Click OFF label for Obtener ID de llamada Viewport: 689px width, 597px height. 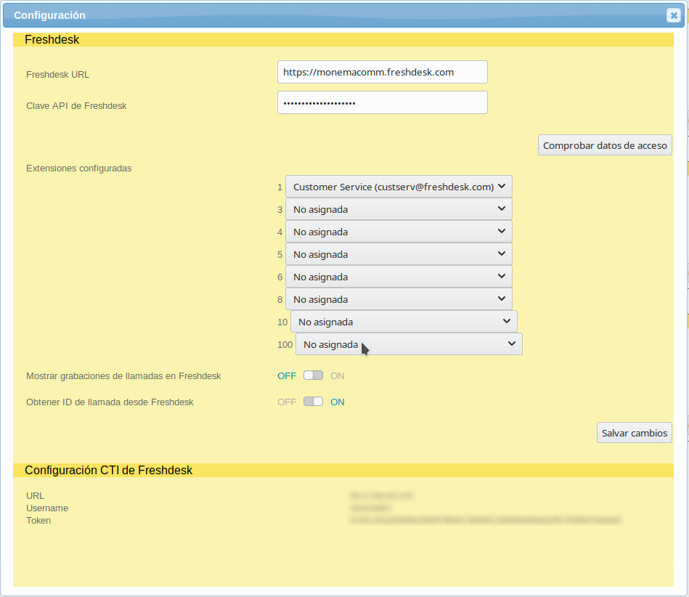[287, 402]
